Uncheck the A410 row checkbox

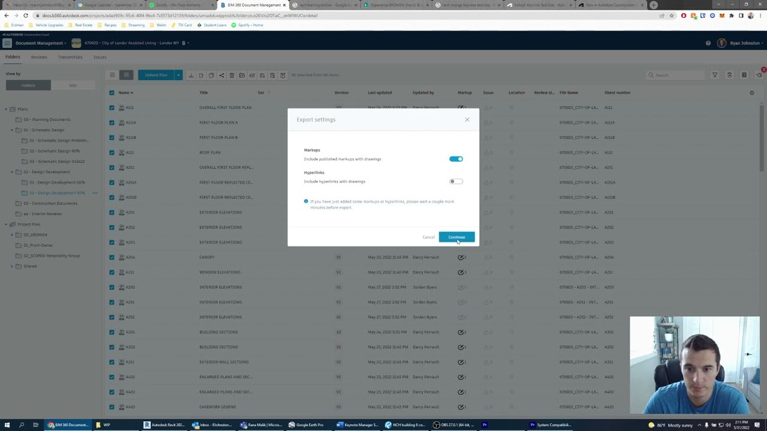111,407
